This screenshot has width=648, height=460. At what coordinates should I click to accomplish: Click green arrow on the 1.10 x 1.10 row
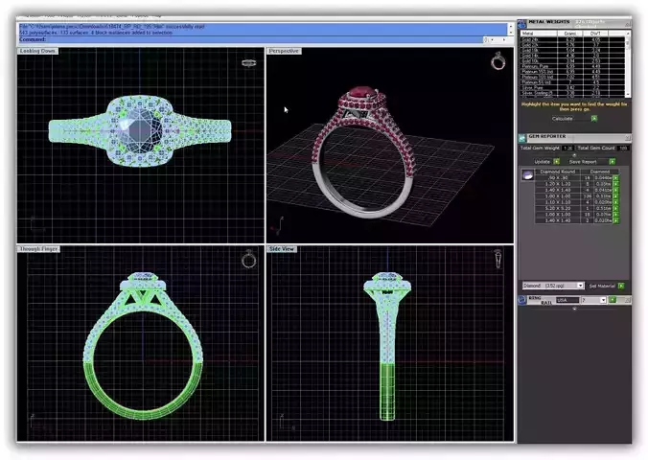pos(616,202)
